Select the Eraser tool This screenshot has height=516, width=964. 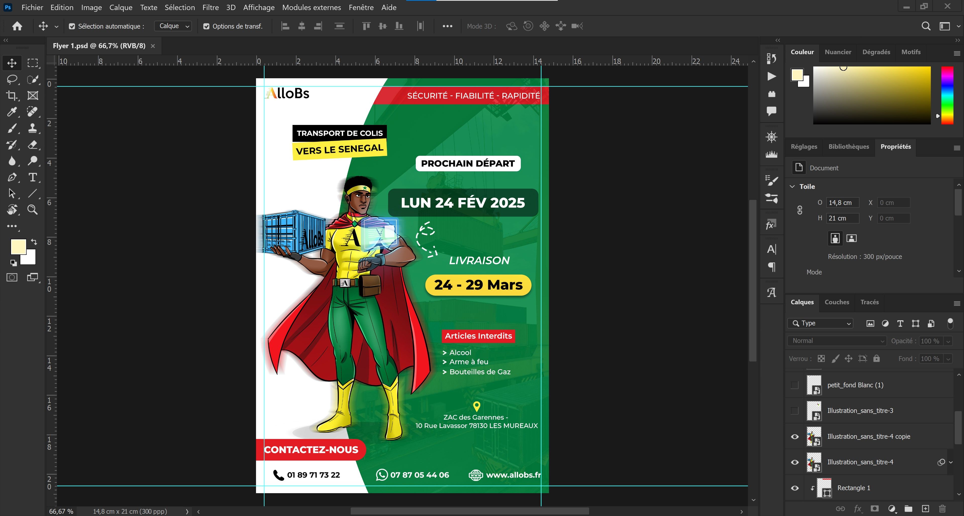(x=33, y=144)
